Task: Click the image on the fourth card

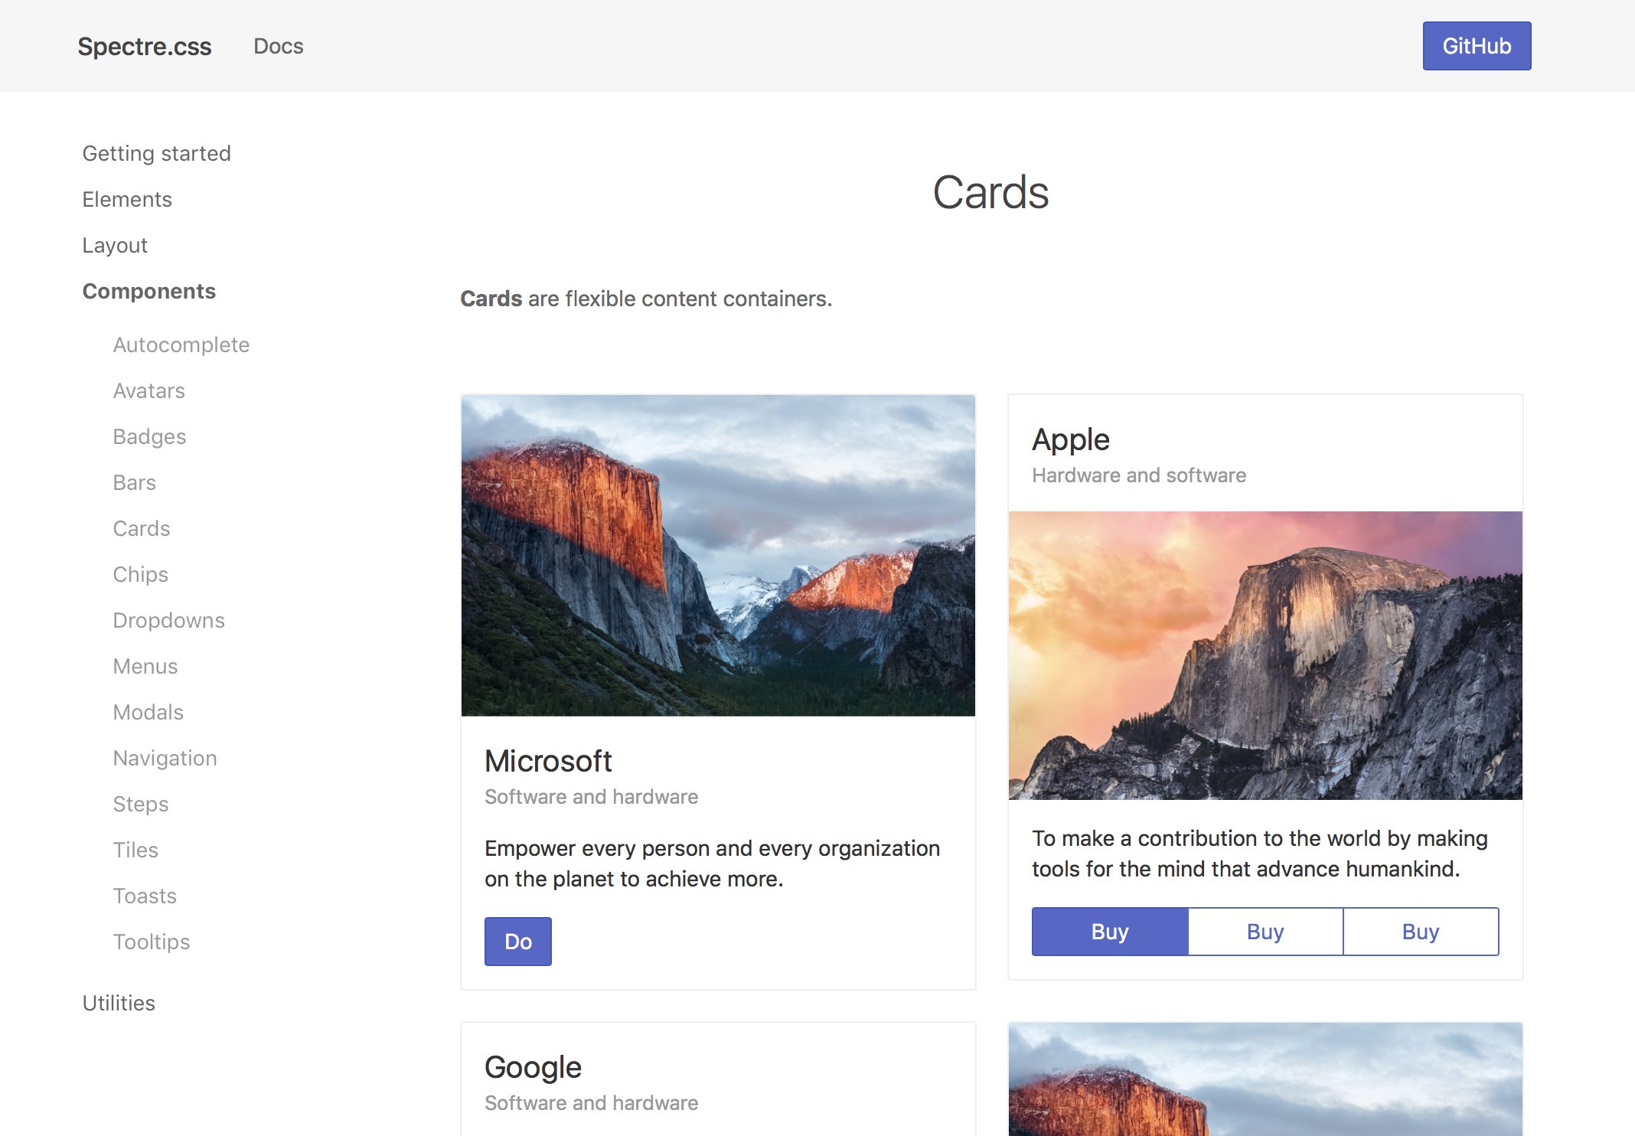Action: pos(1265,1079)
